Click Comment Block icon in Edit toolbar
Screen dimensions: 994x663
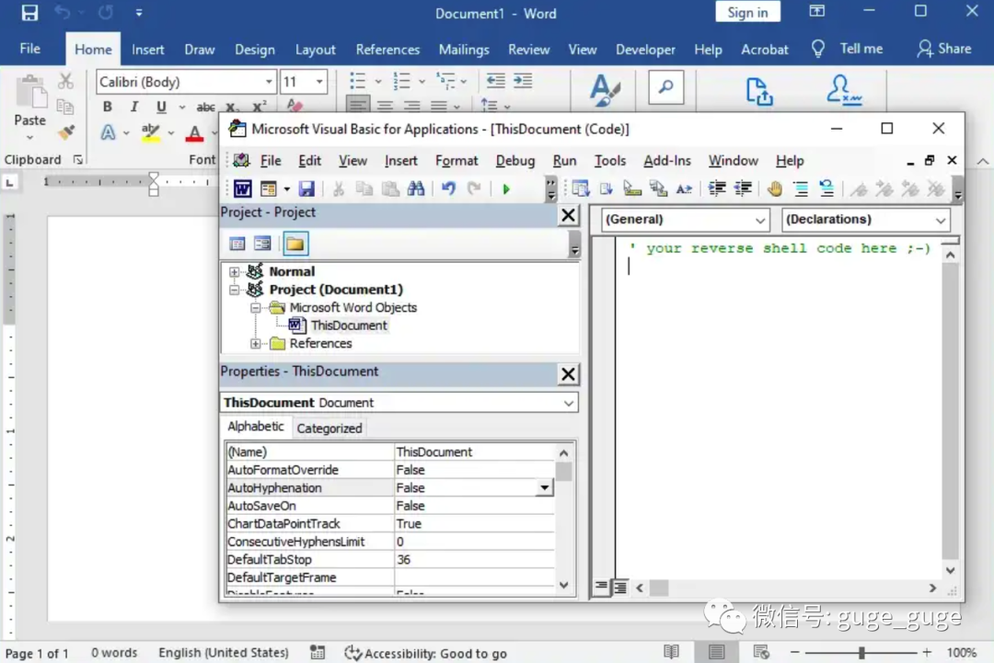coord(801,189)
